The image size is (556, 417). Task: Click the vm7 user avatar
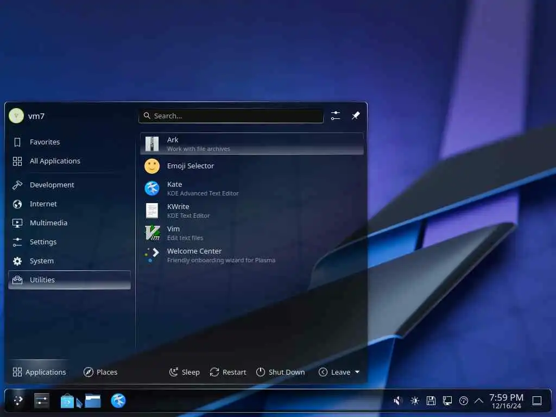pyautogui.click(x=16, y=116)
